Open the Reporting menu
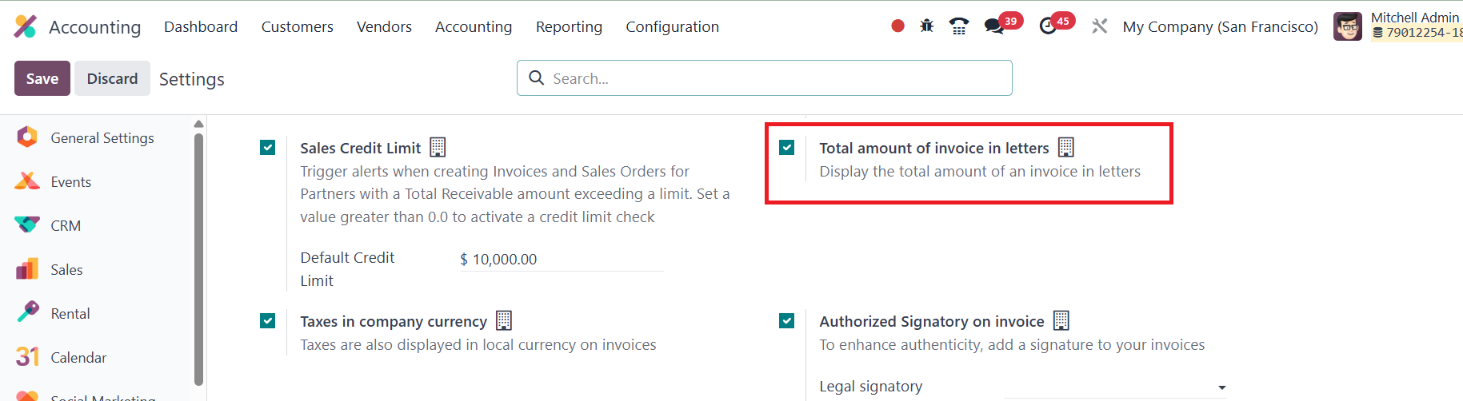The image size is (1463, 401). click(x=569, y=27)
